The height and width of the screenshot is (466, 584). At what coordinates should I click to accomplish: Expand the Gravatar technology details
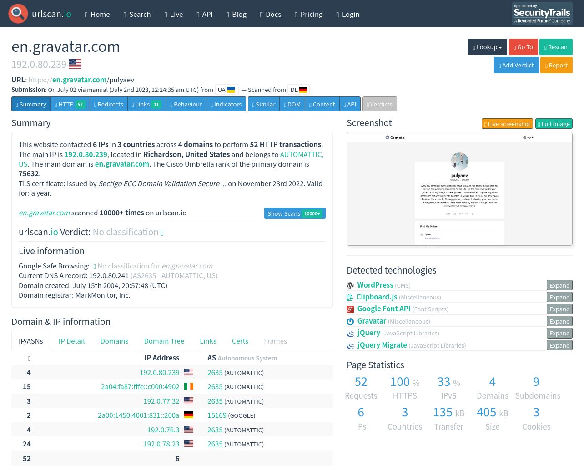[559, 321]
